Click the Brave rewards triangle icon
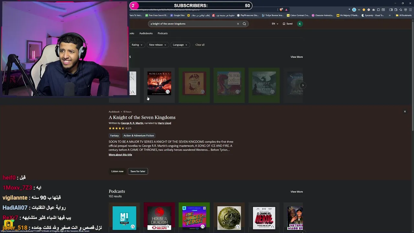 [x=286, y=10]
